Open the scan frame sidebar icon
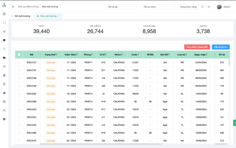 4,23
